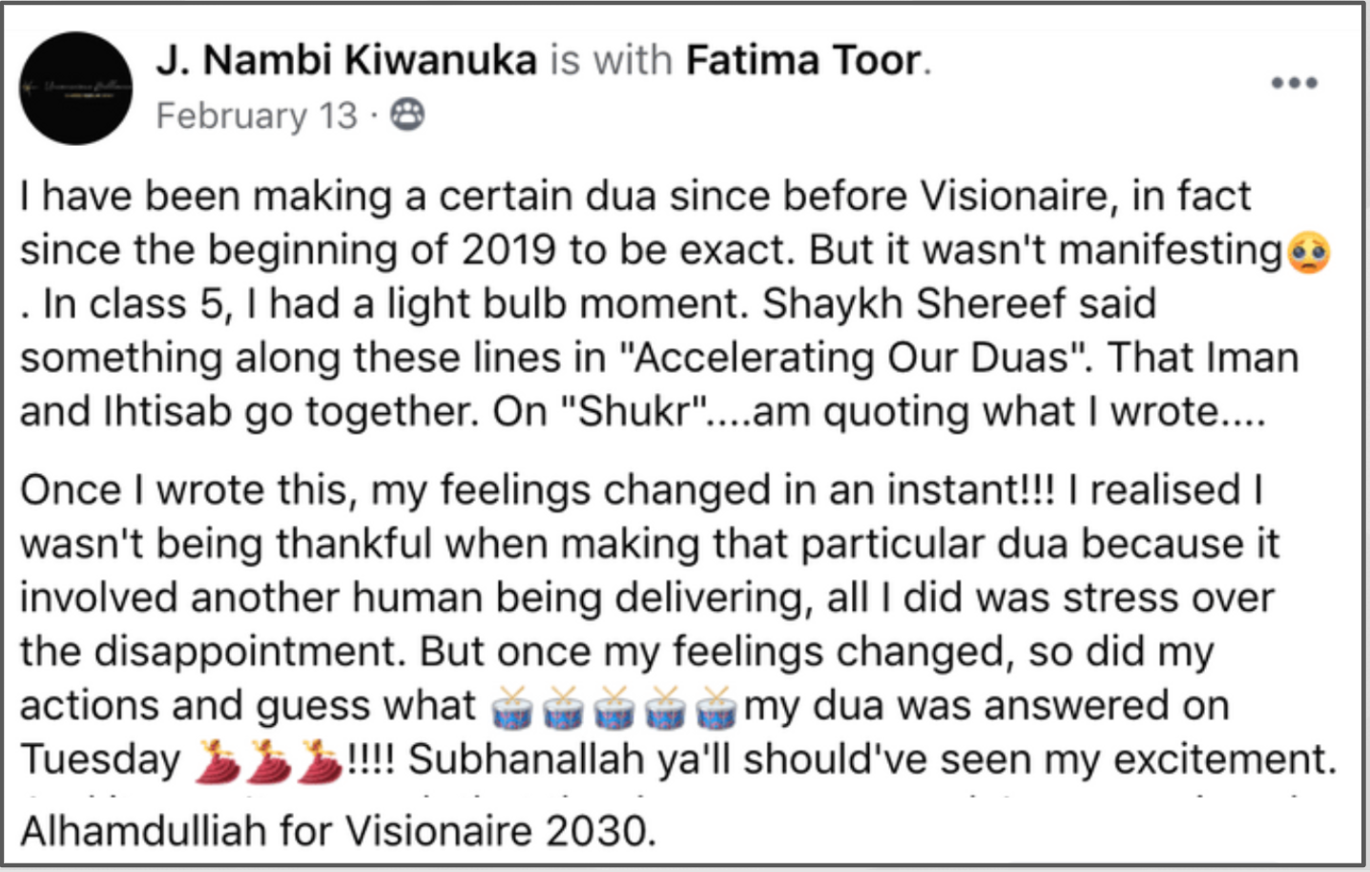The image size is (1370, 872).
Task: Click the closing line 'Alhamdulliah for Visionaire 2030.'
Action: [x=339, y=831]
